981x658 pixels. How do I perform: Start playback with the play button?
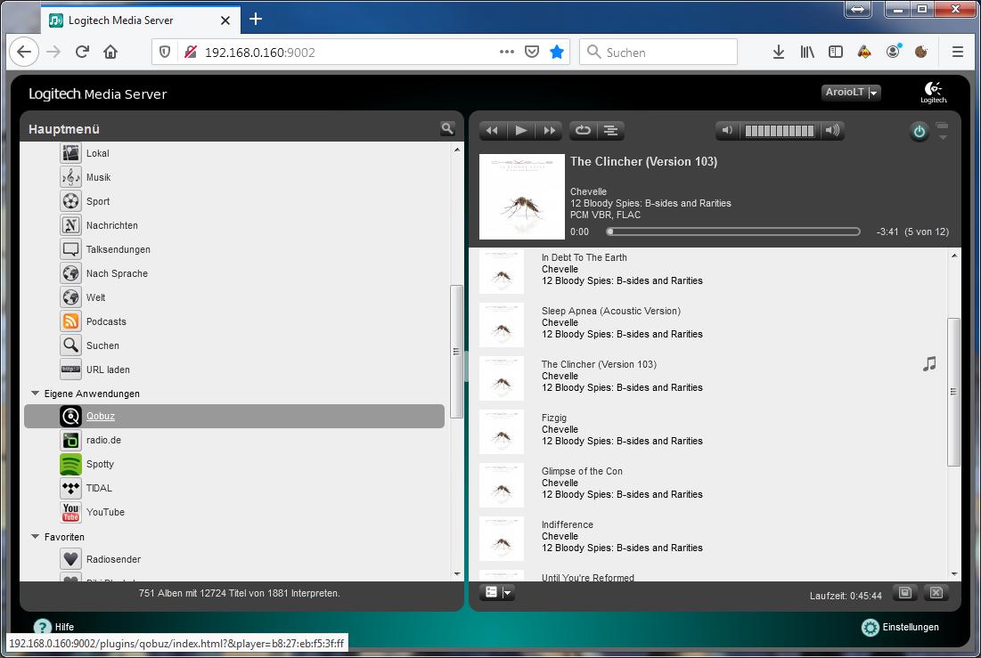click(x=520, y=130)
